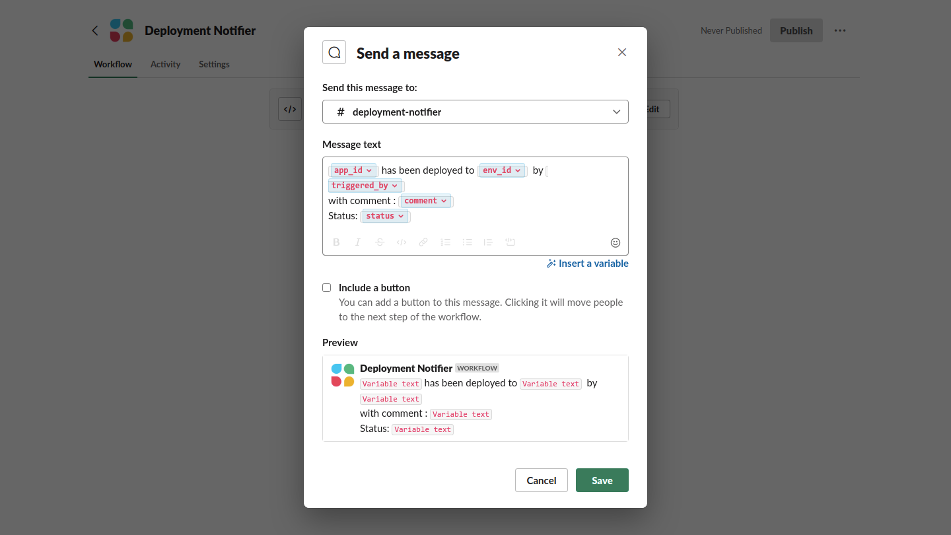
Task: Open the deployment-notifier channel dropdown
Action: (475, 112)
